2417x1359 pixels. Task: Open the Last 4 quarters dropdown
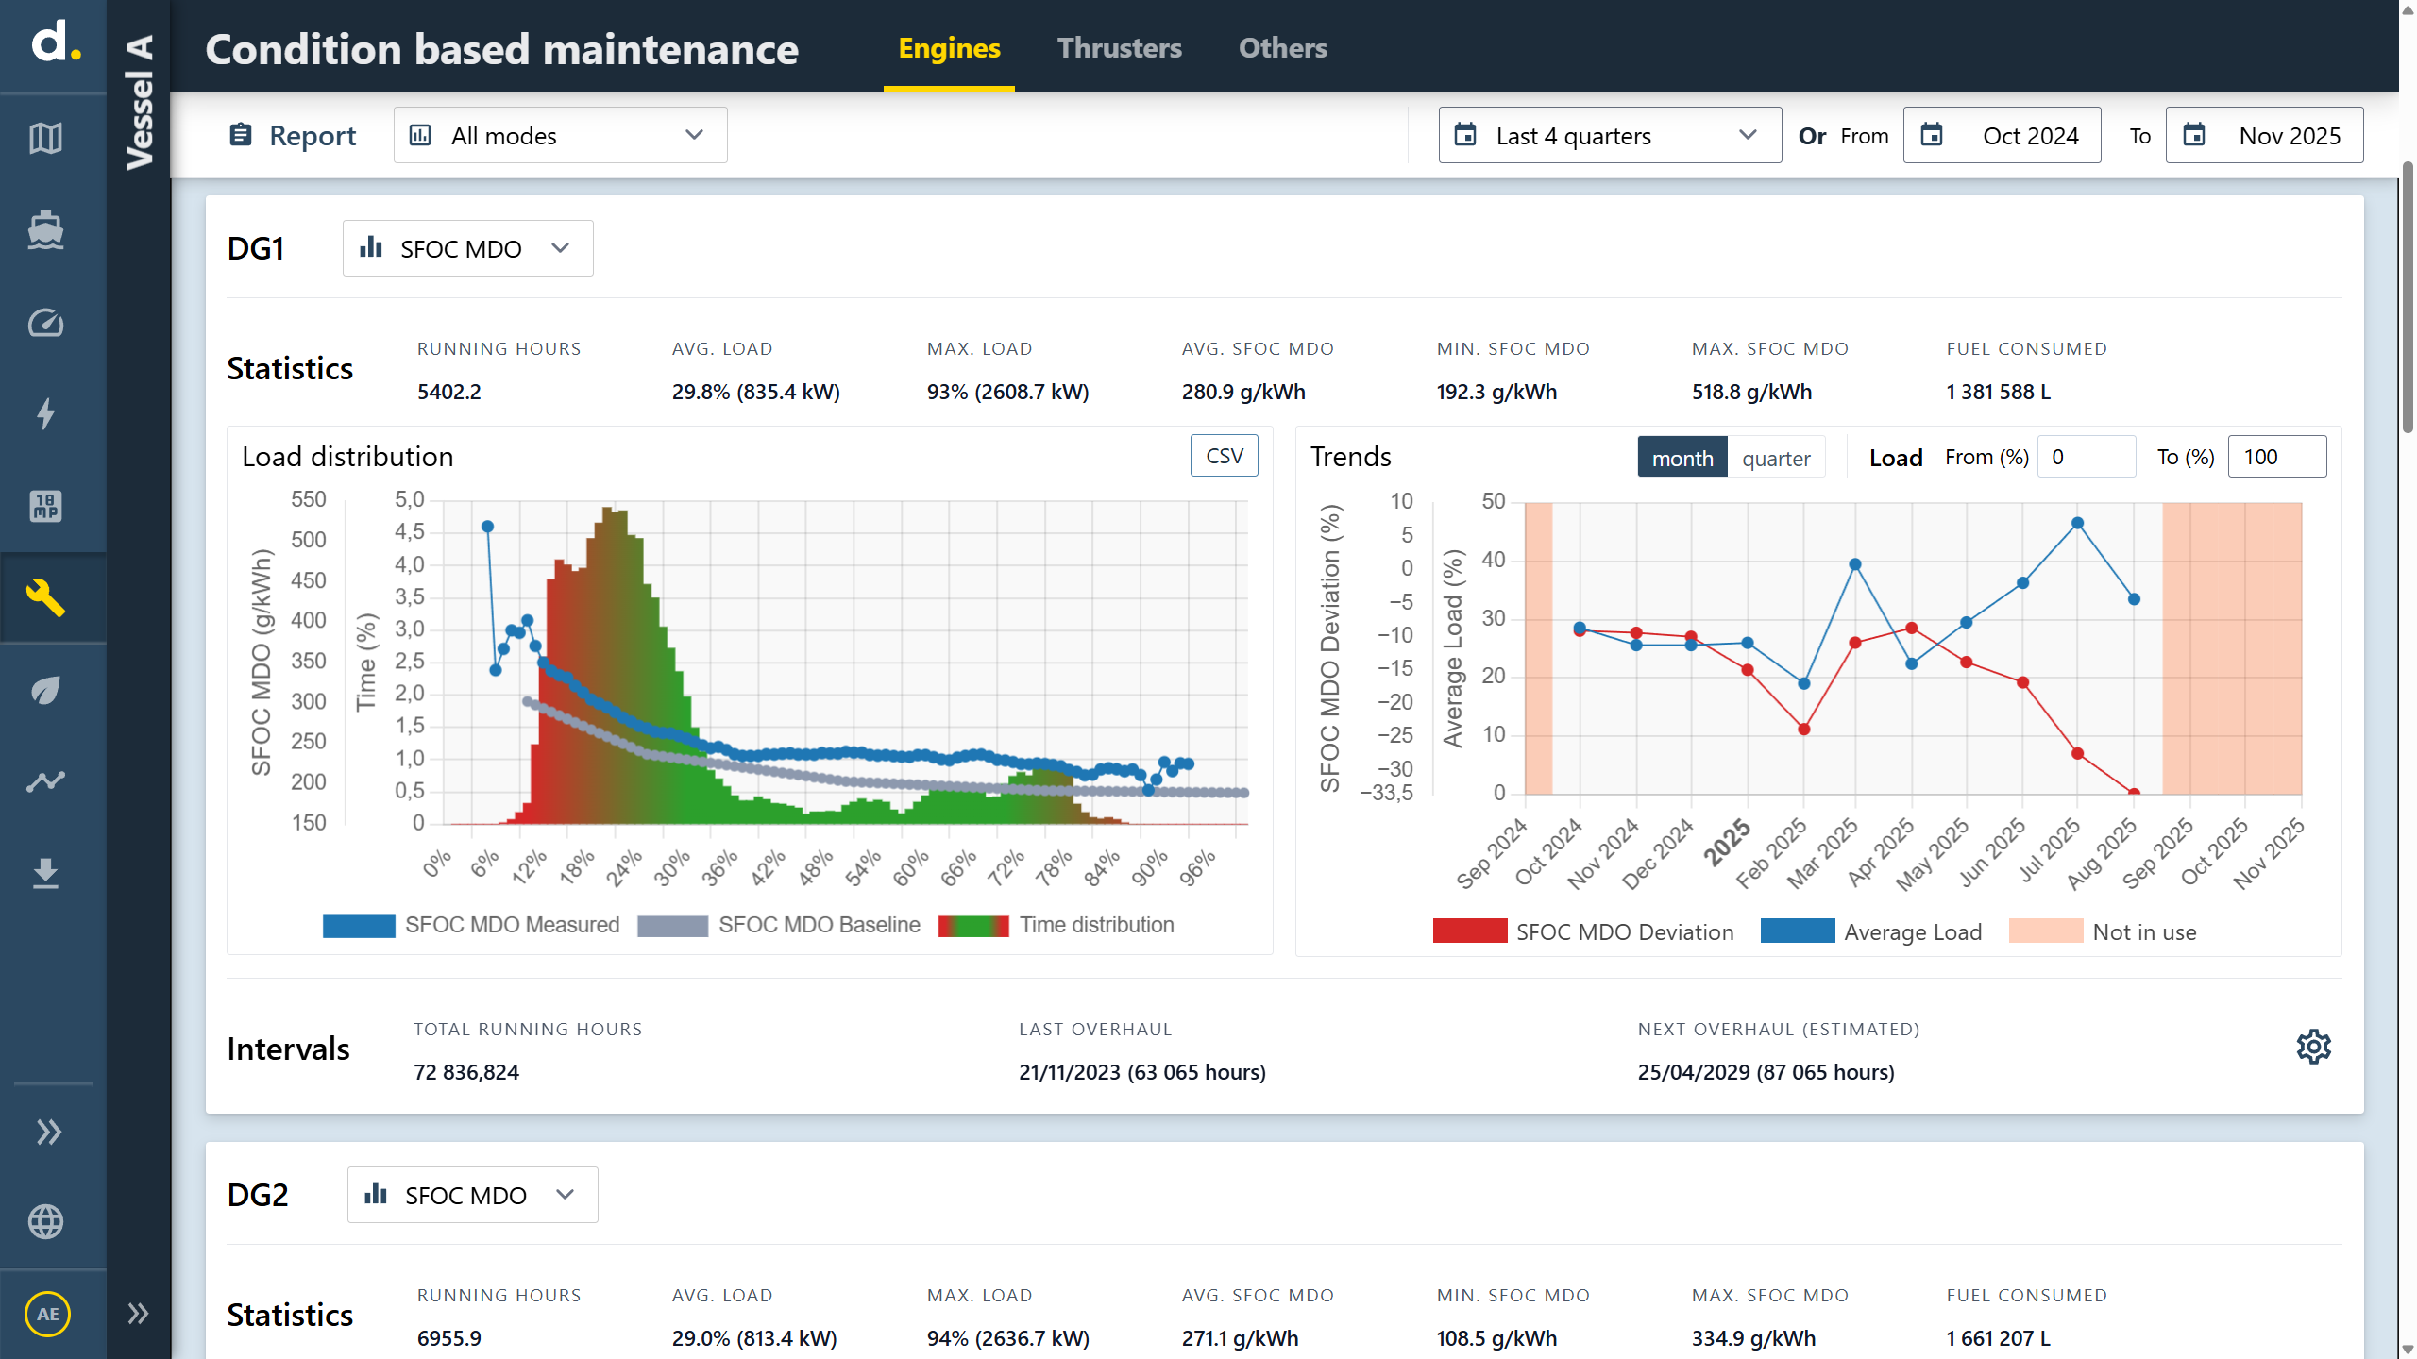pos(1610,135)
